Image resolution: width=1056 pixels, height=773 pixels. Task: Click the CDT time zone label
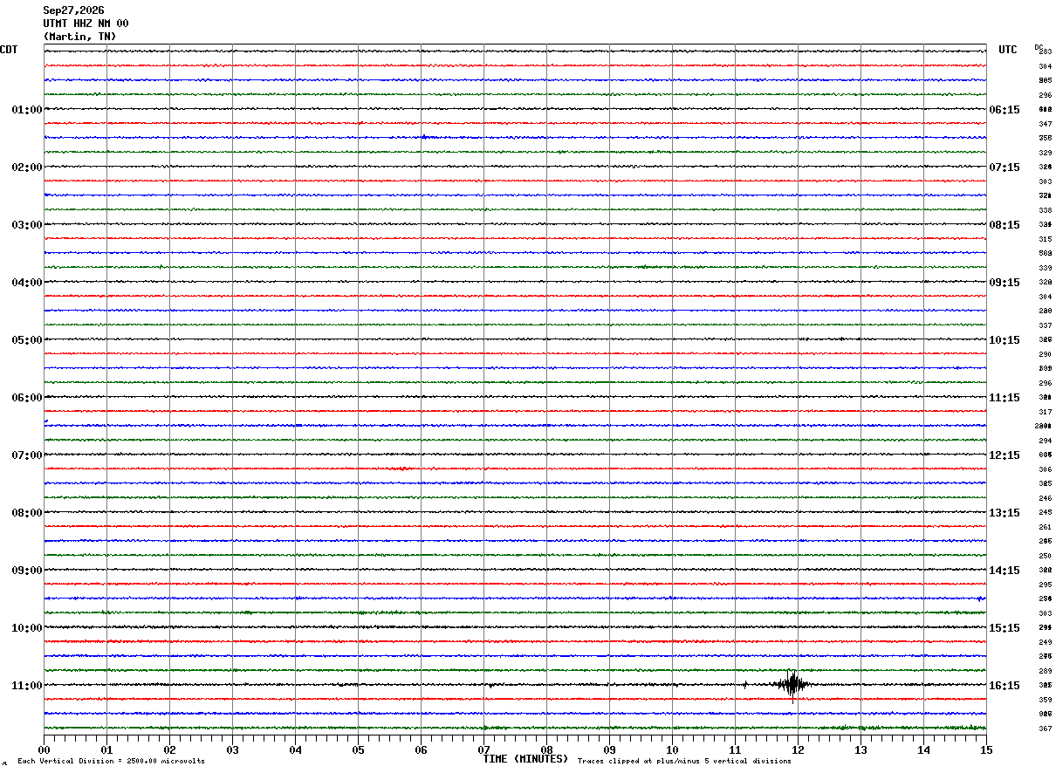(9, 50)
